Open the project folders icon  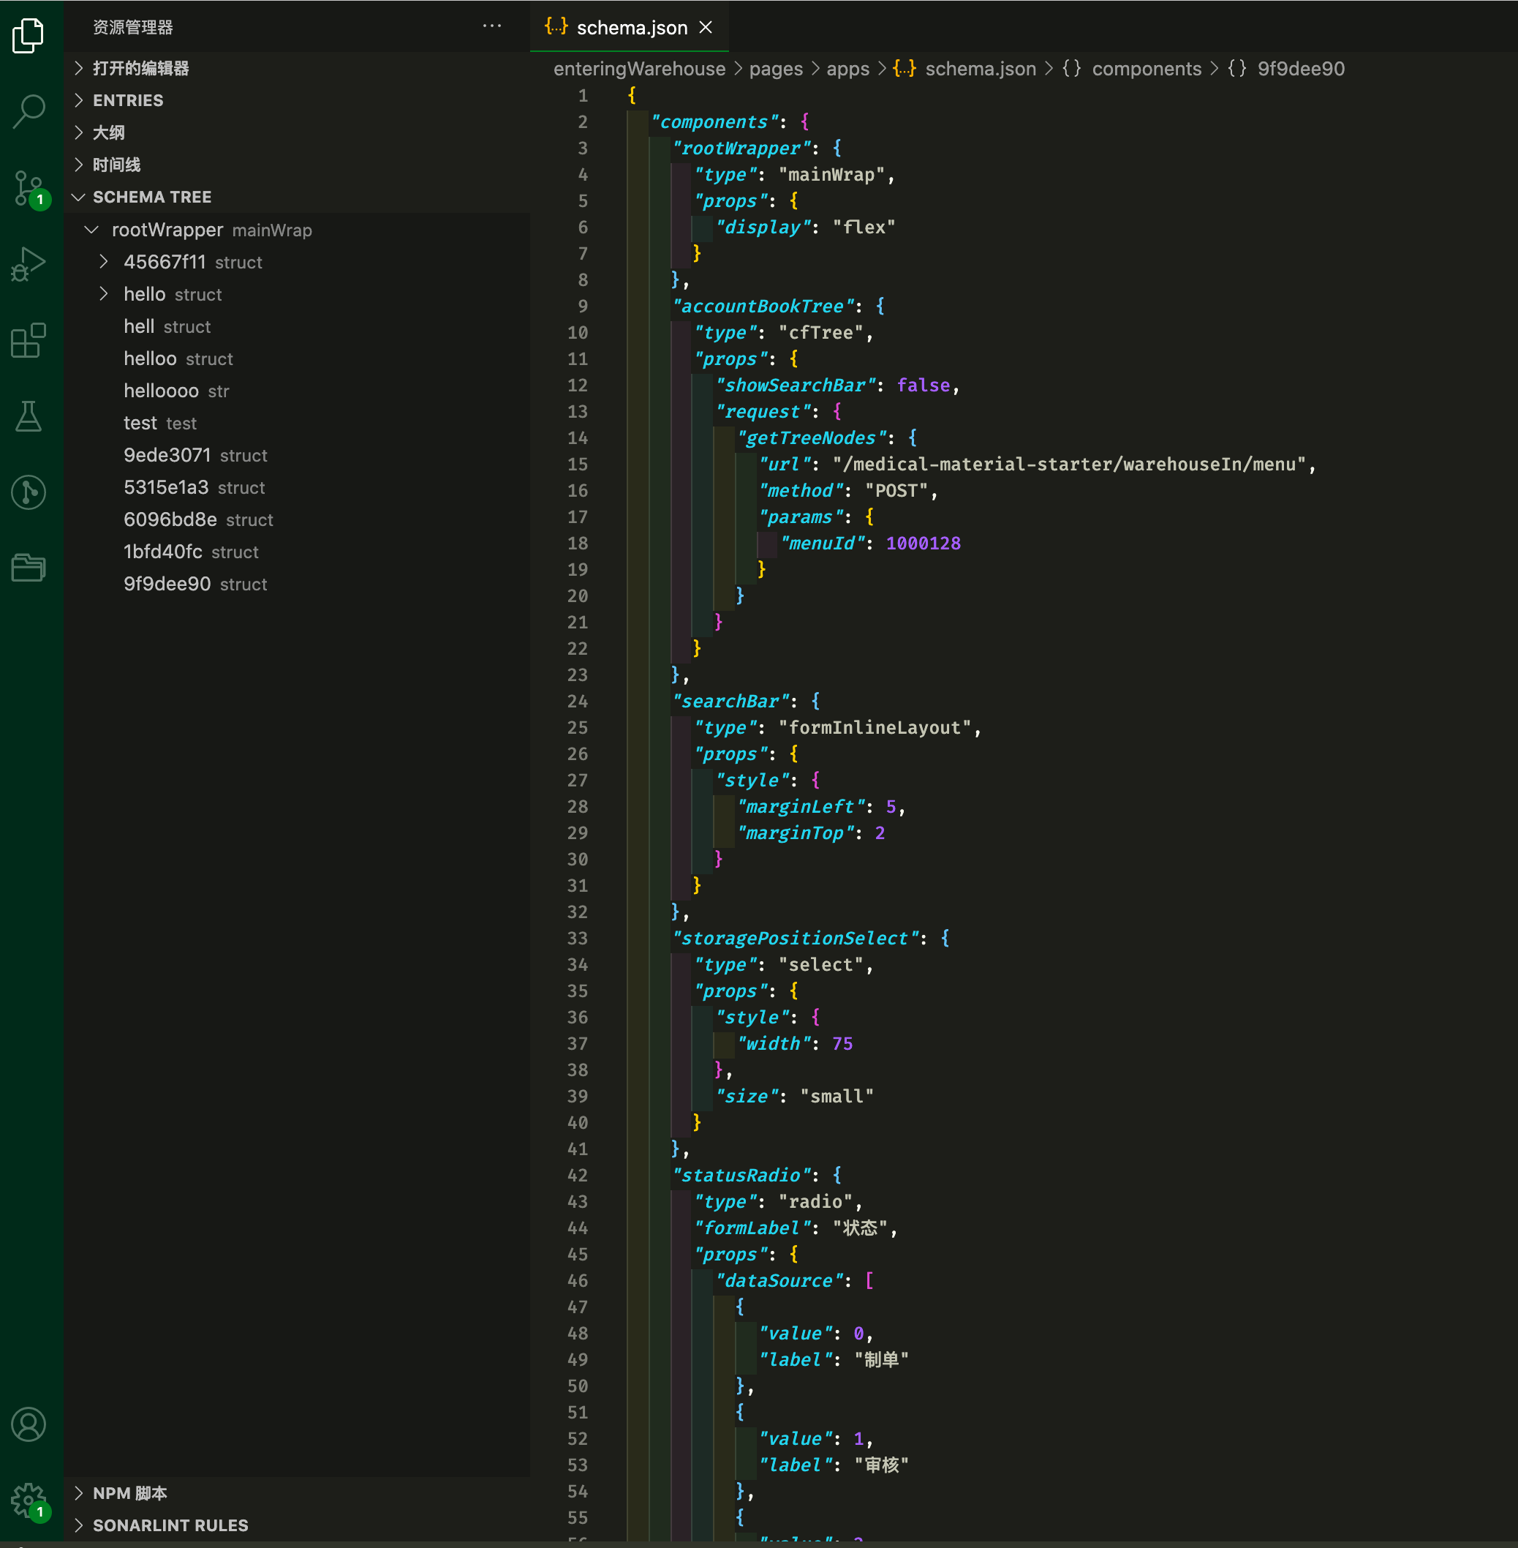click(x=29, y=568)
